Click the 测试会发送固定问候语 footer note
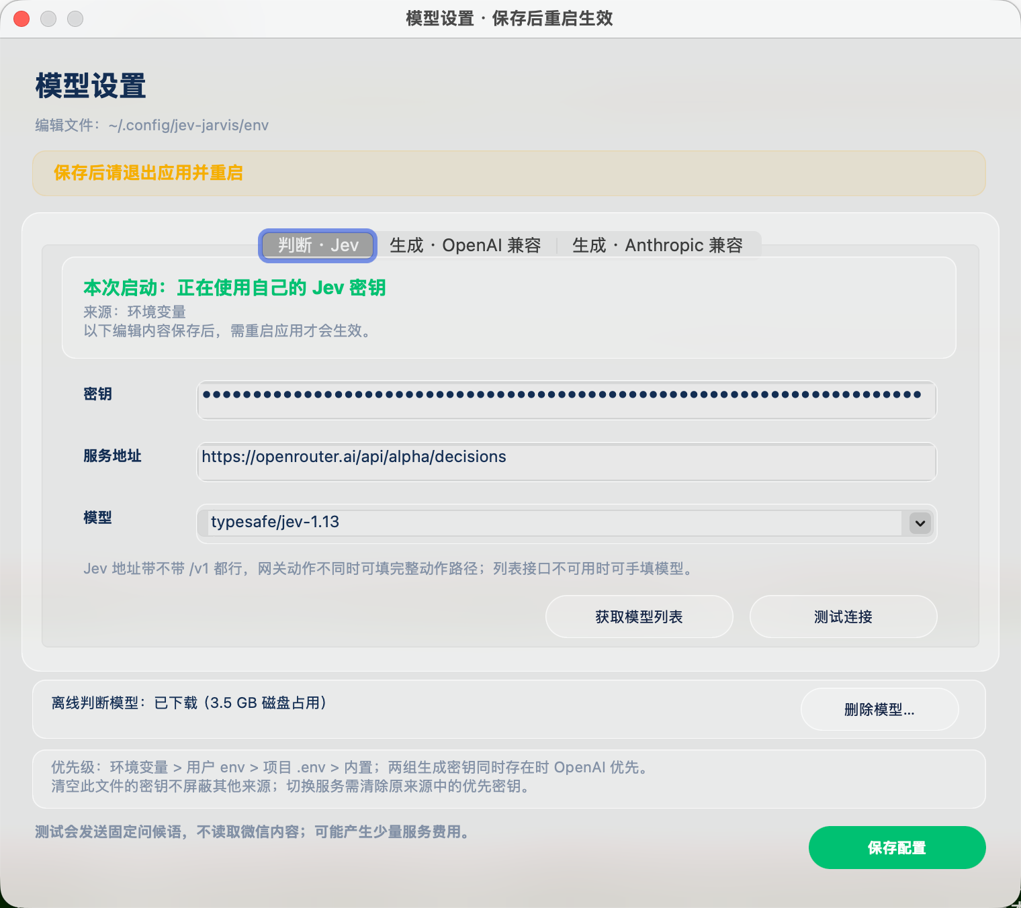Viewport: 1021px width, 908px height. (254, 832)
